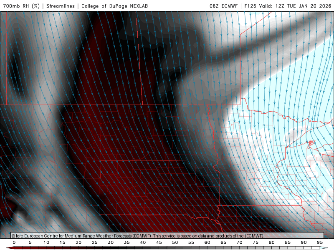
Task: Click the "90" label on the color scale
Action: pos(304,242)
